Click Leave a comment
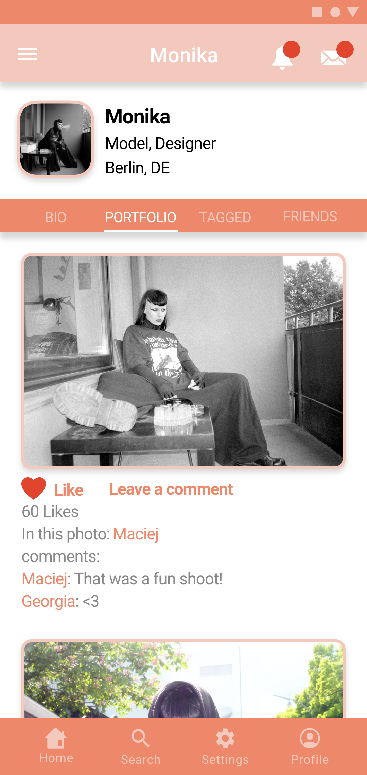 tap(171, 489)
